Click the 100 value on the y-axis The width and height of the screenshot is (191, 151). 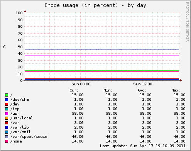pyautogui.click(x=19, y=13)
